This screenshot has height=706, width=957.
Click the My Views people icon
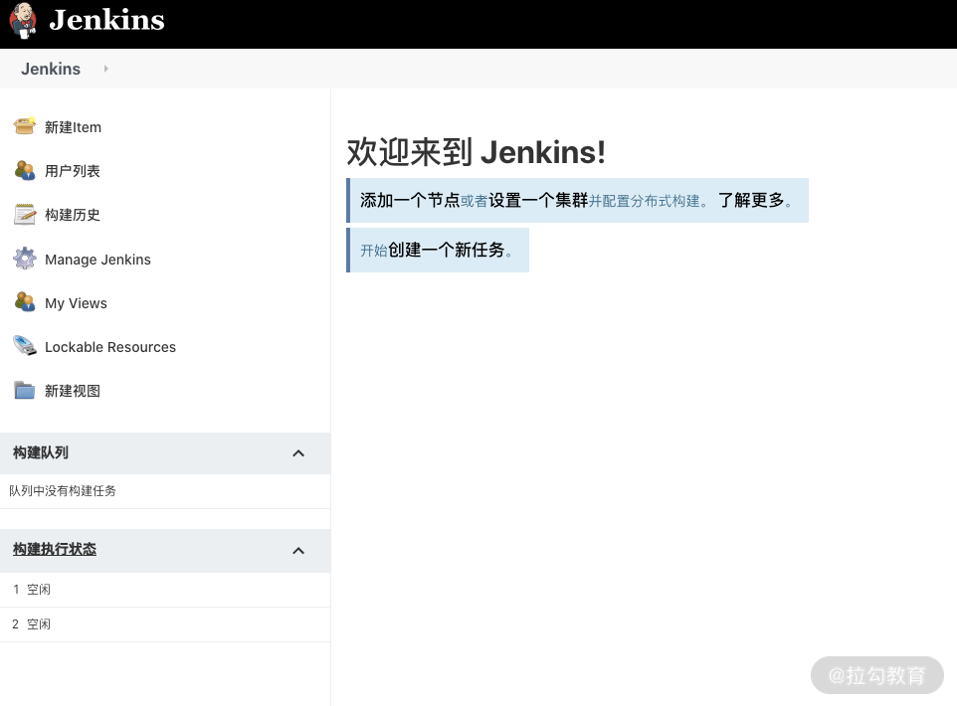pyautogui.click(x=25, y=302)
